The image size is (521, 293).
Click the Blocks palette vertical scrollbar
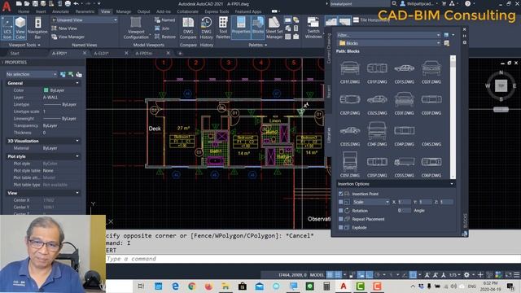(453, 117)
